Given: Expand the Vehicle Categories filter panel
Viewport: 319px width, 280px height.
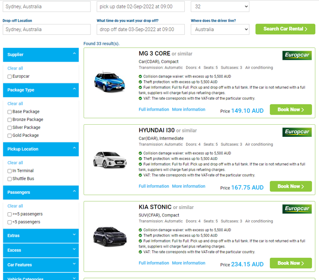Looking at the screenshot, I should tap(41, 277).
